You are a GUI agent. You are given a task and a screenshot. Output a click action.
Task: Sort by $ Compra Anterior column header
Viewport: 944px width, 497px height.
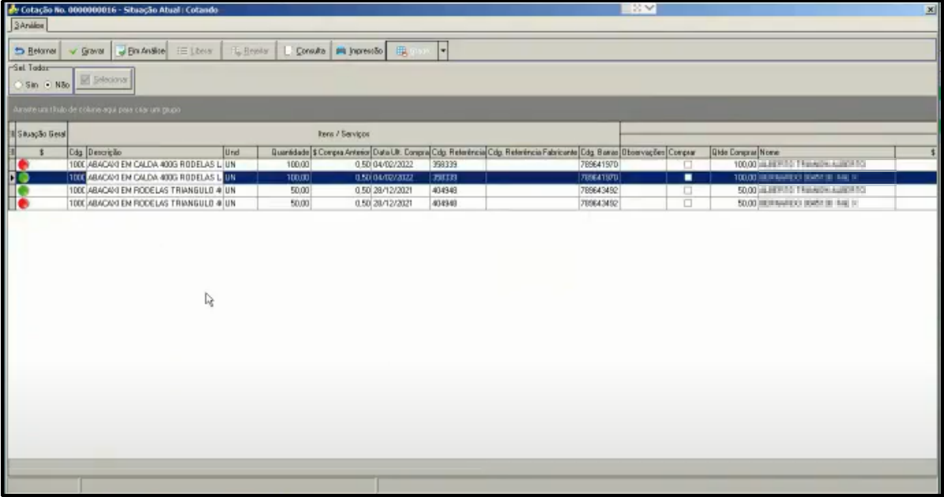point(340,152)
